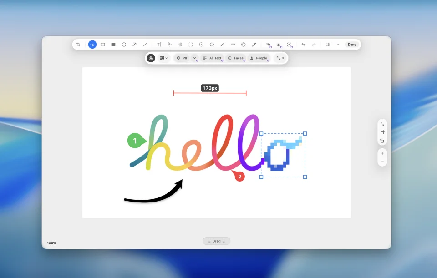
Task: Toggle All Text redaction
Action: tap(213, 58)
